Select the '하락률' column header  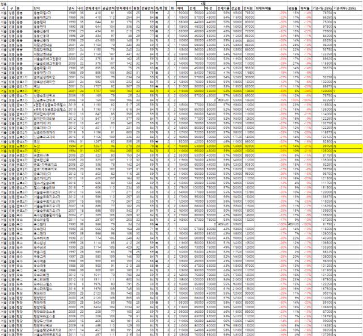[x=305, y=8]
